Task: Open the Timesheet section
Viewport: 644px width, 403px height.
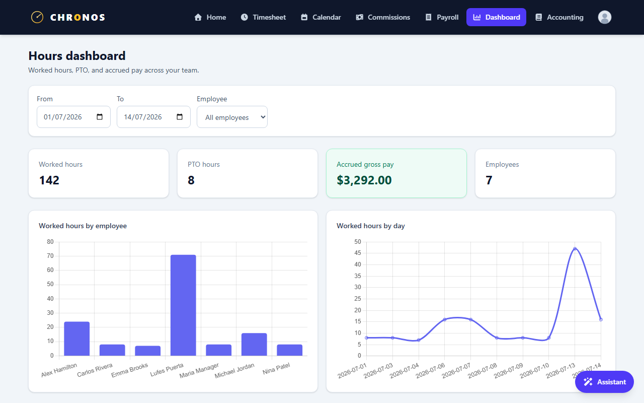Action: pyautogui.click(x=263, y=17)
